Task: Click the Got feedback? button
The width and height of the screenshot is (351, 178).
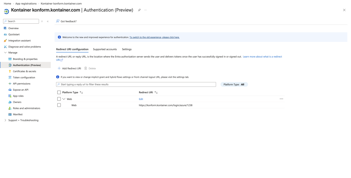Action: coord(66,21)
